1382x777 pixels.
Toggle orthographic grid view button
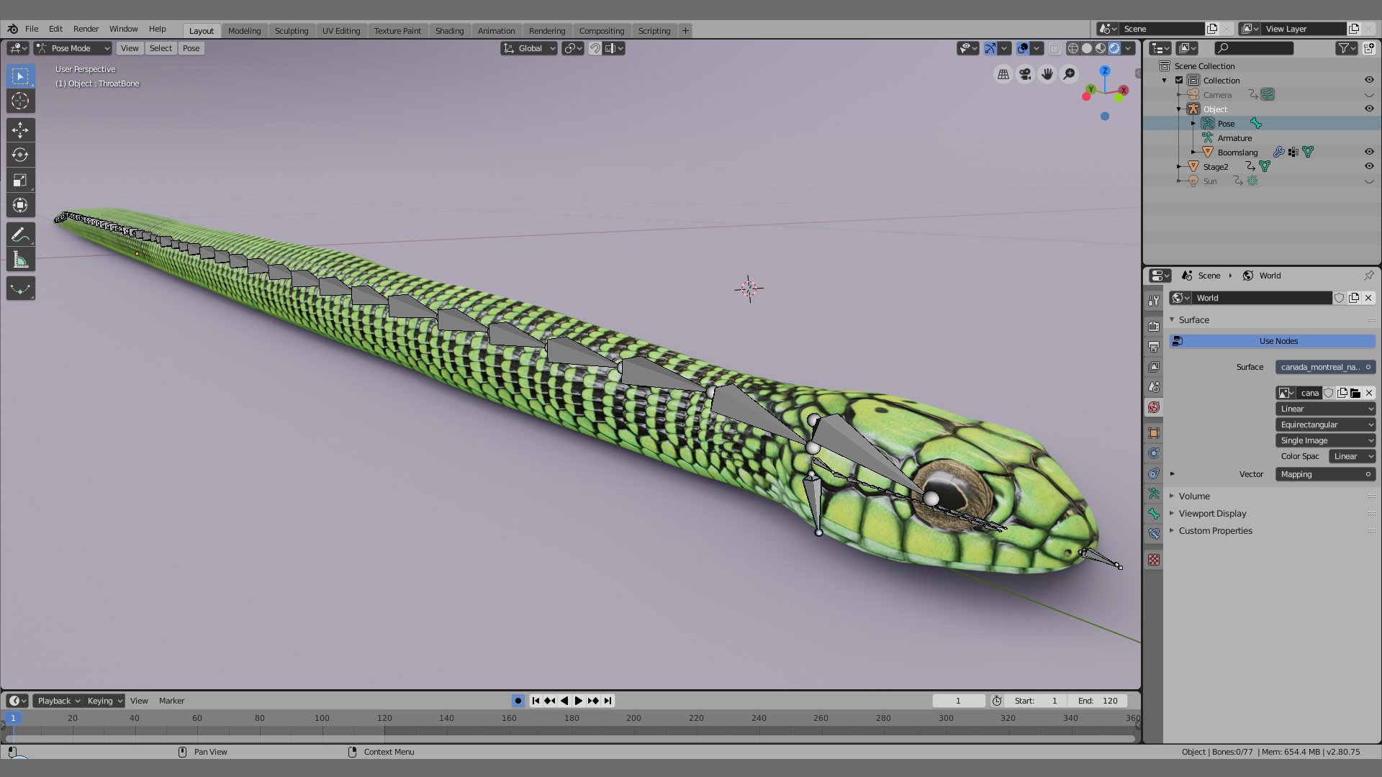[1003, 74]
